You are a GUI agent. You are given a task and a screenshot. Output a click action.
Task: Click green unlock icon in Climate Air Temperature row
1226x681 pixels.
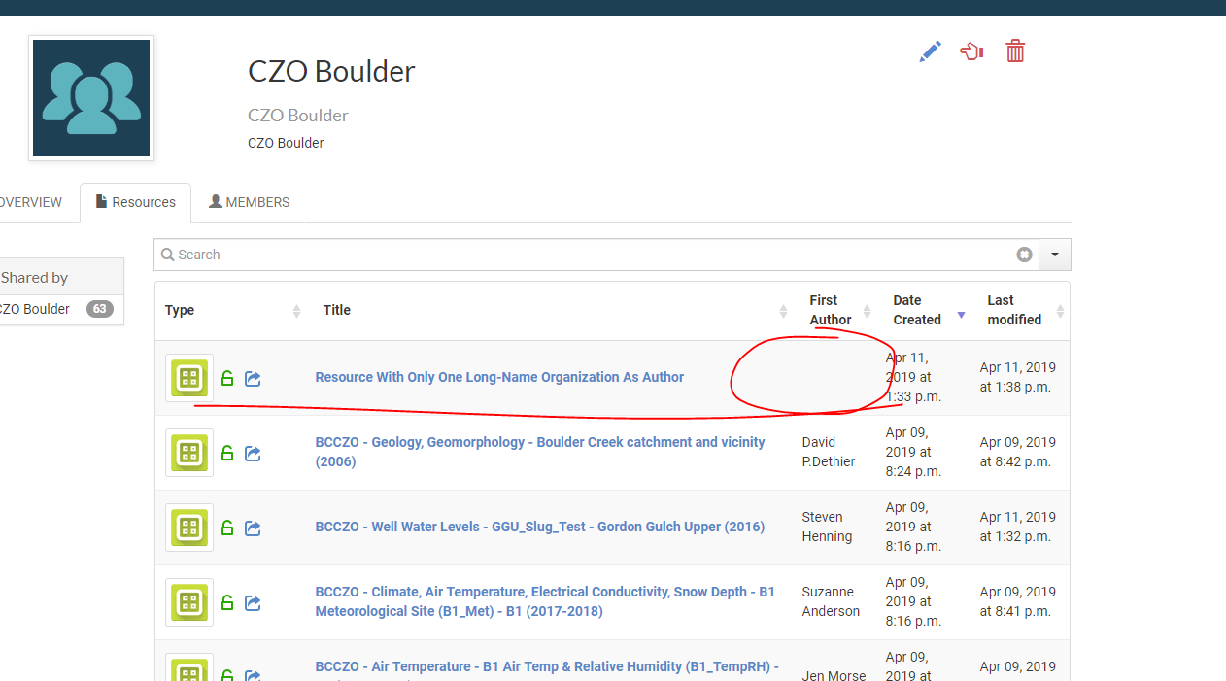point(227,602)
